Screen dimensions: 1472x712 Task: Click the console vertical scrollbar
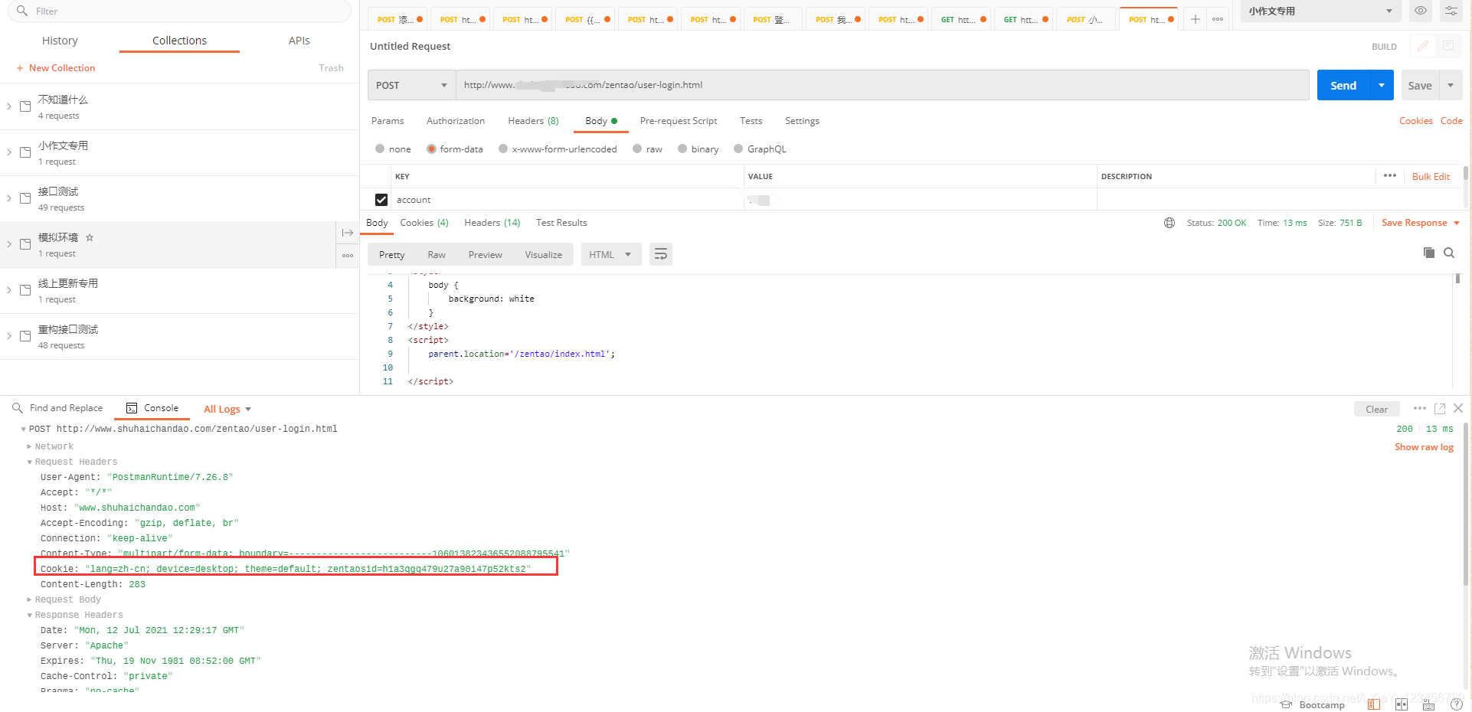(x=1466, y=505)
